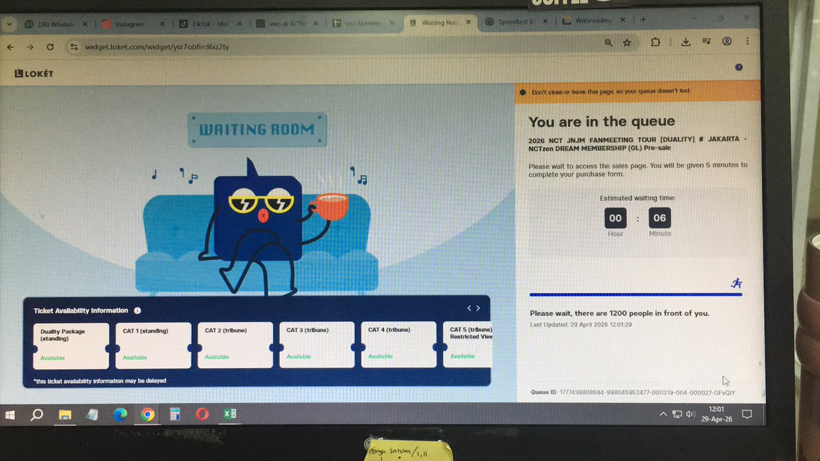
Task: Select the CAT 1 (standing) ticket card
Action: click(153, 346)
